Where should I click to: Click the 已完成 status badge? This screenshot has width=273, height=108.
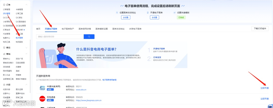pyautogui.click(x=181, y=17)
